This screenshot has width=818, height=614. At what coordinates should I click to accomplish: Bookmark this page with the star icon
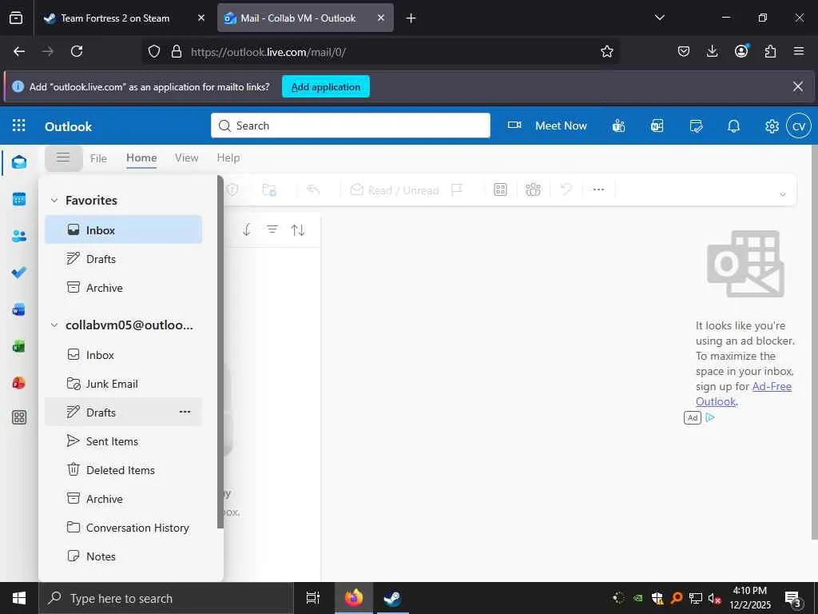[x=607, y=51]
